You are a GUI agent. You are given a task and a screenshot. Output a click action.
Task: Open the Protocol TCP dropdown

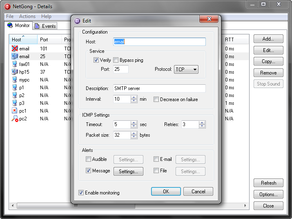tap(186, 70)
